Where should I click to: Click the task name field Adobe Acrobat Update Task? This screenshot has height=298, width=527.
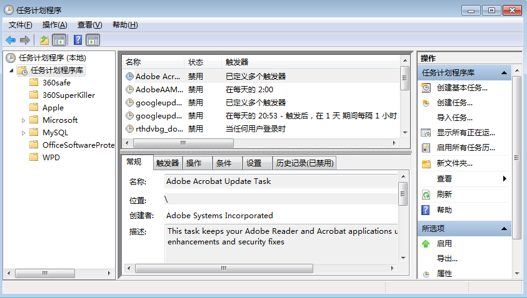pyautogui.click(x=281, y=181)
